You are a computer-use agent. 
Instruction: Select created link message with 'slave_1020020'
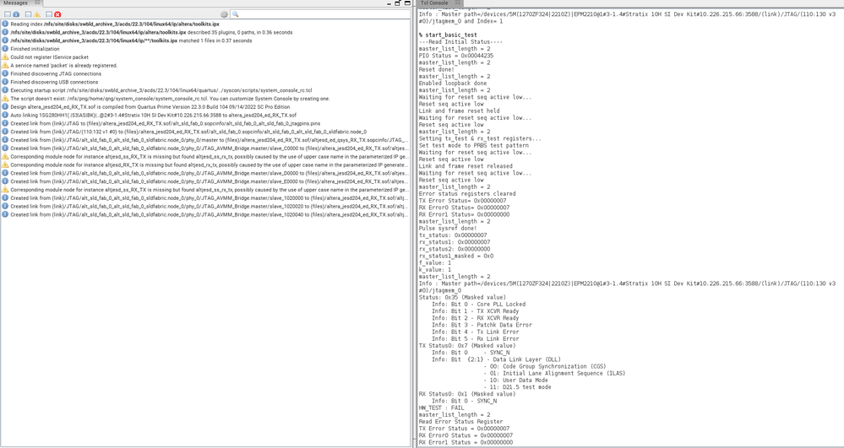coord(210,206)
